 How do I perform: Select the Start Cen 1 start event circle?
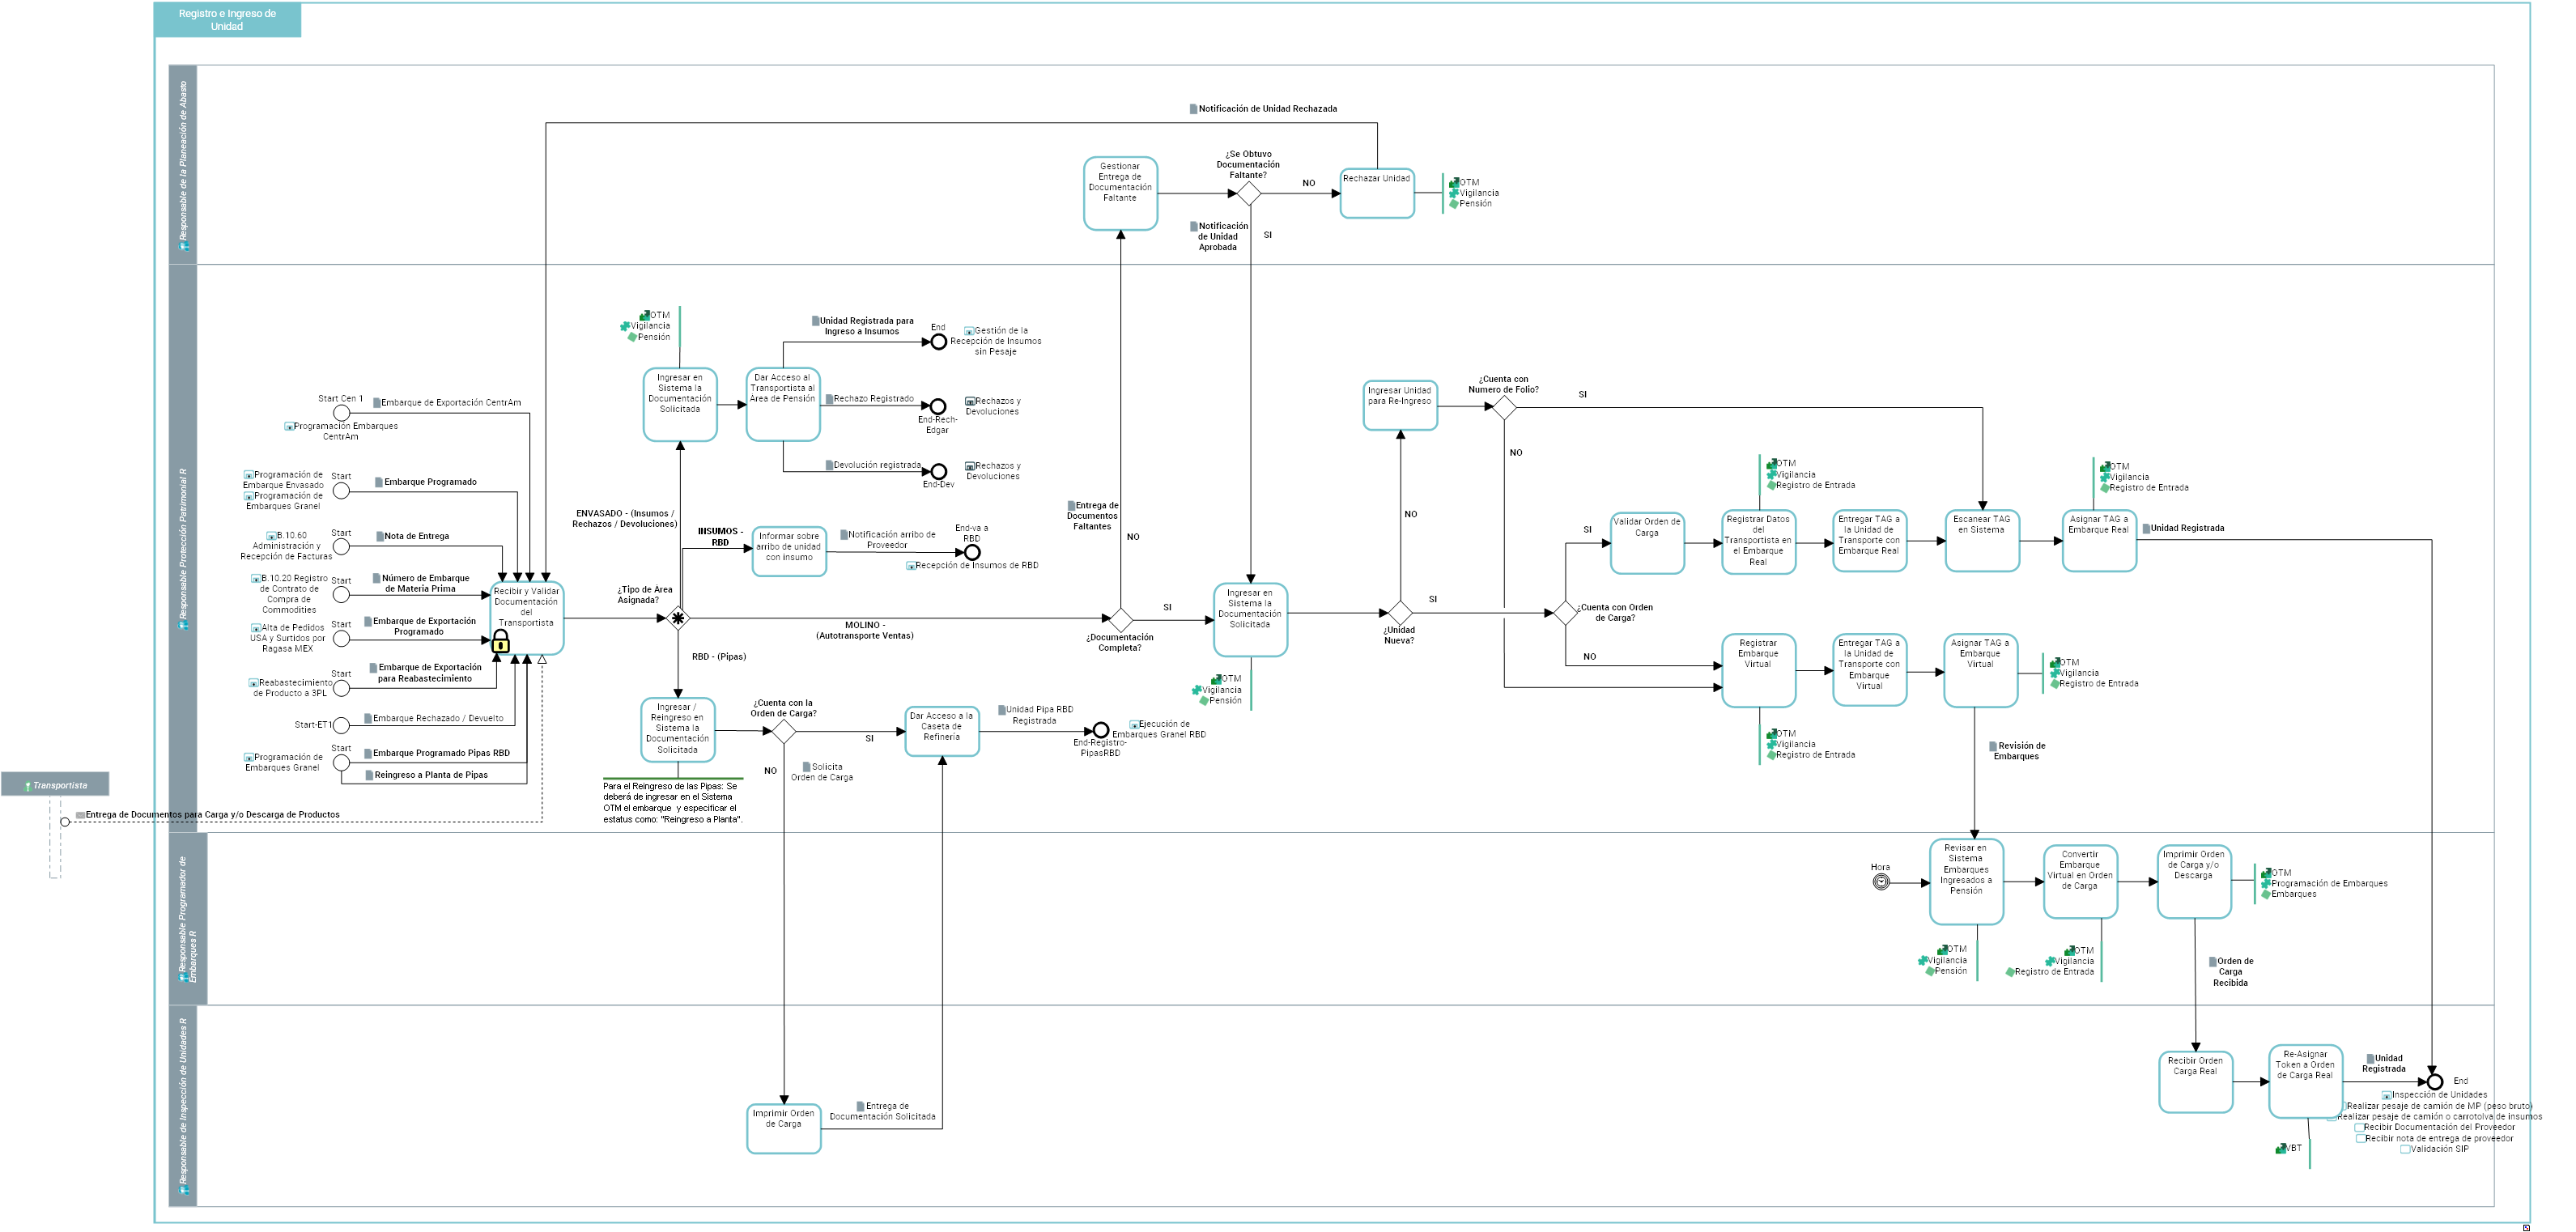point(341,413)
